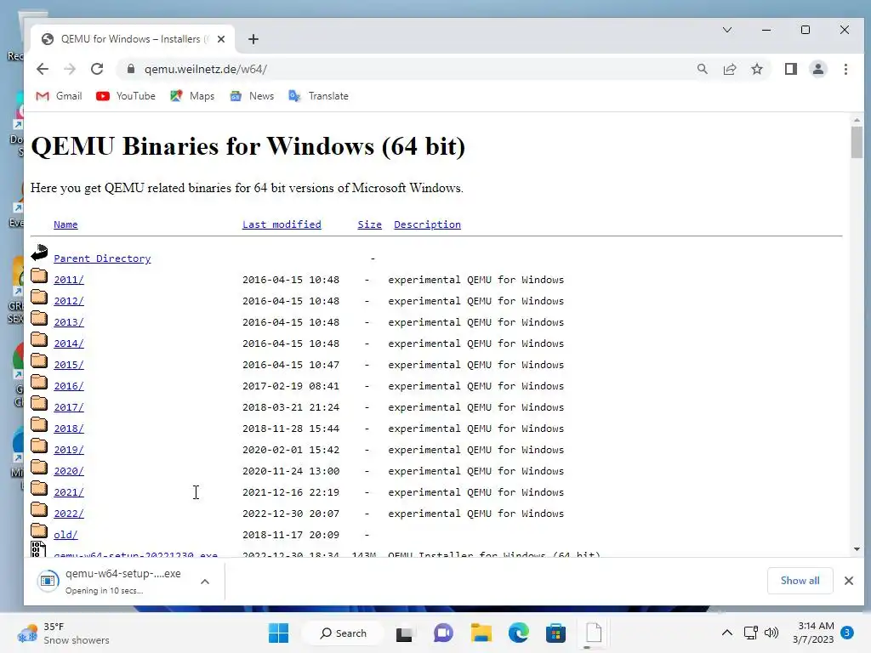Open the old/ folder link

point(65,535)
